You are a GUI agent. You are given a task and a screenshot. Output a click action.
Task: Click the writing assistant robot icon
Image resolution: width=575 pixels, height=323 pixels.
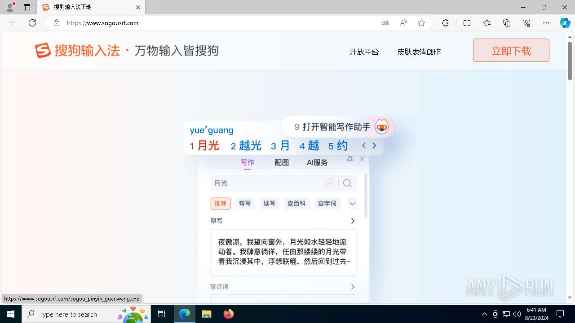click(x=381, y=127)
